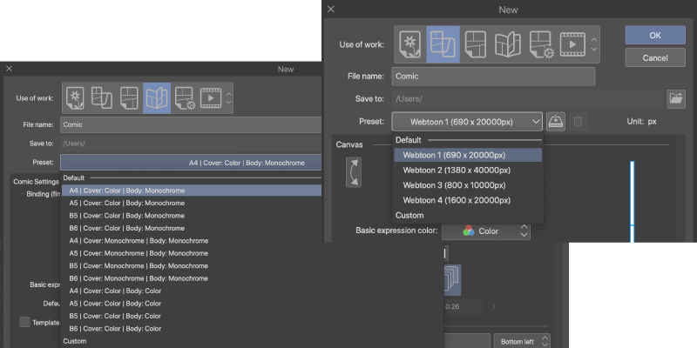Viewport: 697px width, 348px height.
Task: Expand the Basic expression color dropdown
Action: [x=485, y=231]
